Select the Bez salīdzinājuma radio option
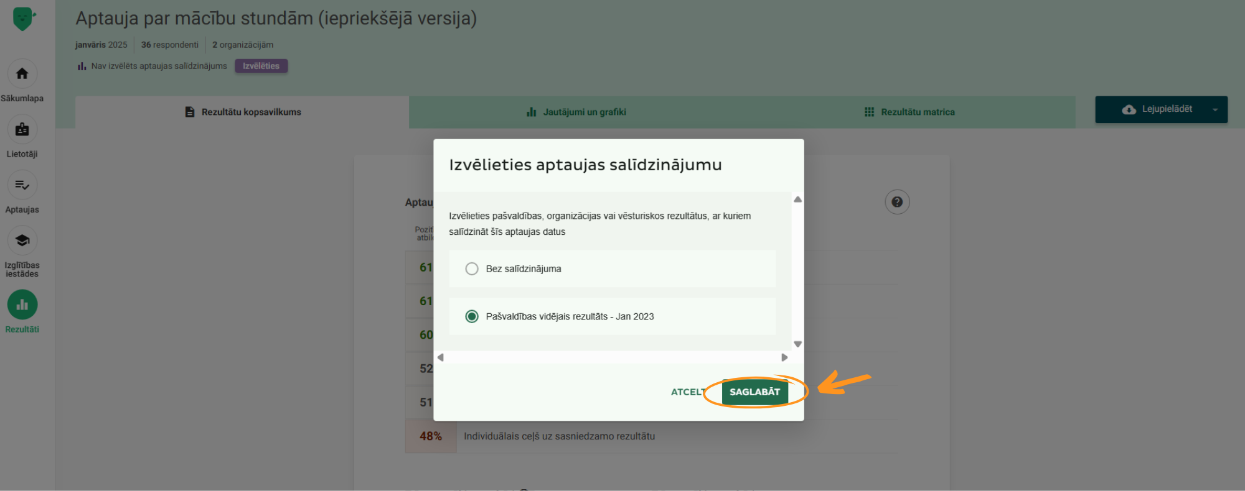Image resolution: width=1245 pixels, height=491 pixels. 472,268
